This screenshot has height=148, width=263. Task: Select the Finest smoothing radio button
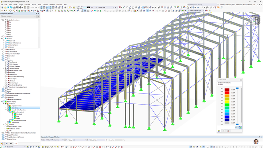pyautogui.click(x=12, y=118)
